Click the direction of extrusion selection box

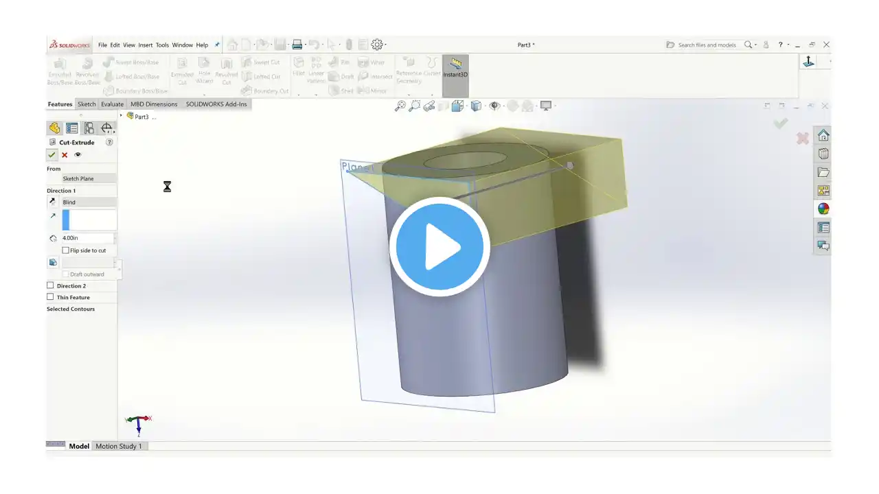point(89,220)
